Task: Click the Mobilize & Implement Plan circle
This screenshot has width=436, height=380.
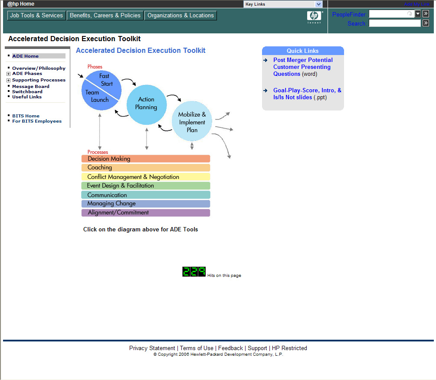Action: (x=192, y=121)
